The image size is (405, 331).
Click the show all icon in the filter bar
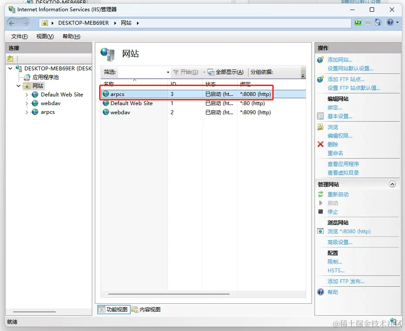coord(211,72)
